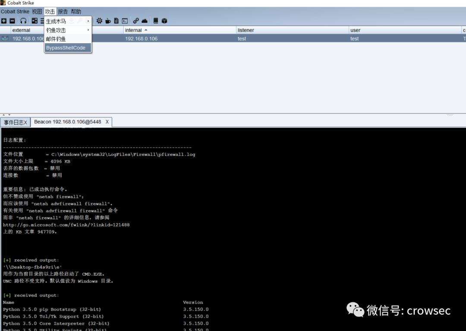Open credentials via the book icon
Image resolution: width=466 pixels, height=331 pixels.
point(155,20)
